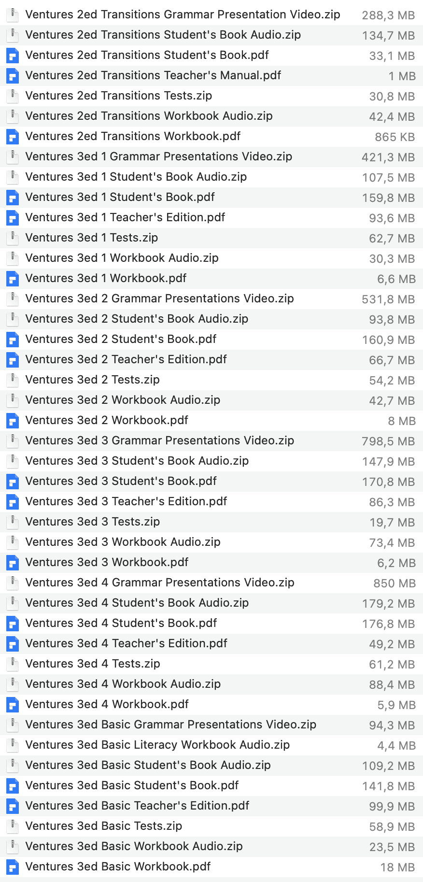Click the PDF icon of Ventures 3ed 4 Workbook.pdf
423x882 pixels.
tap(13, 705)
